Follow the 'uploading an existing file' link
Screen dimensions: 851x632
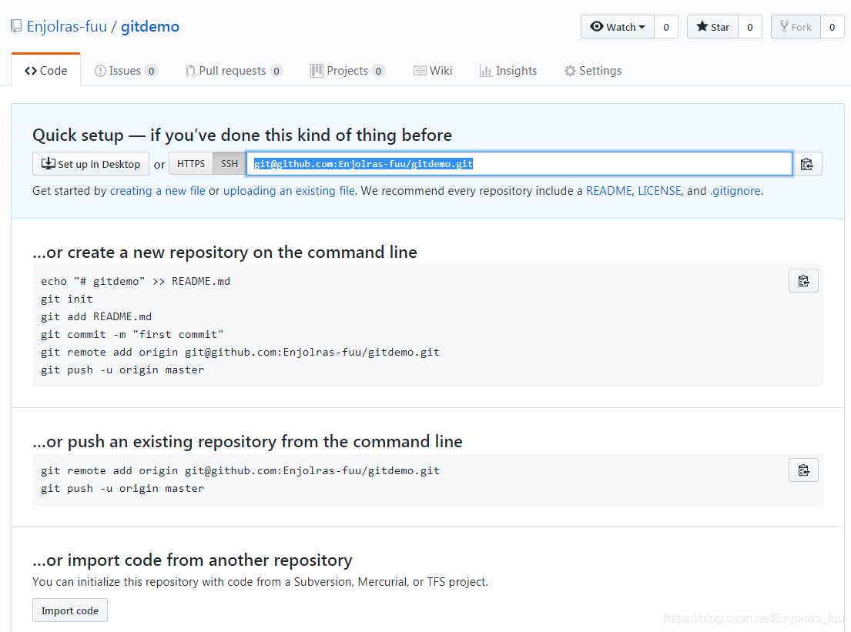coord(290,191)
